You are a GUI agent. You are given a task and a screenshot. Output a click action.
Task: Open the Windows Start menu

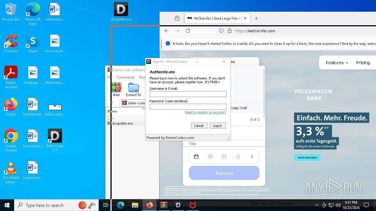7,205
